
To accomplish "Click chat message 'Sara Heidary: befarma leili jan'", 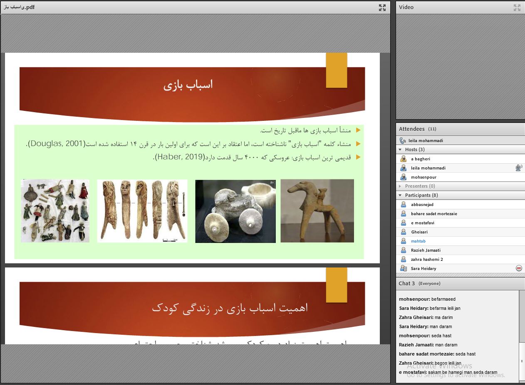I will [430, 309].
